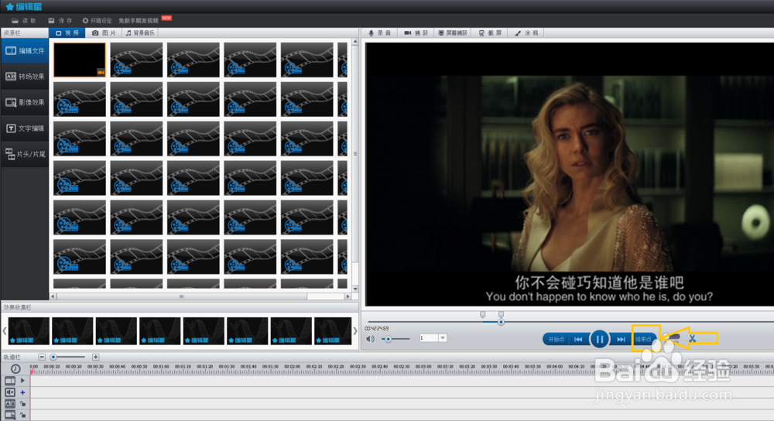Click the timeline clock icon
Viewport: 774px width, 421px height.
(15, 368)
